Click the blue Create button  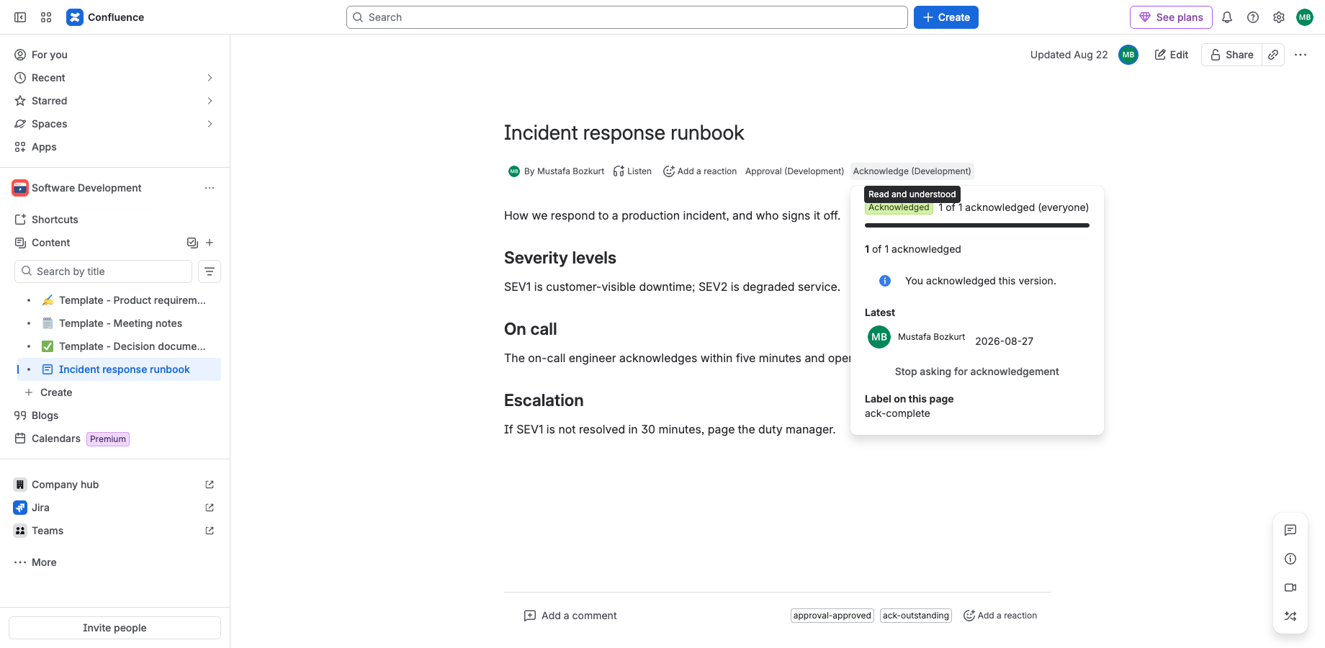point(946,17)
